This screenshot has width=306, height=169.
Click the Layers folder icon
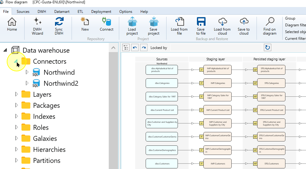pyautogui.click(x=26, y=94)
